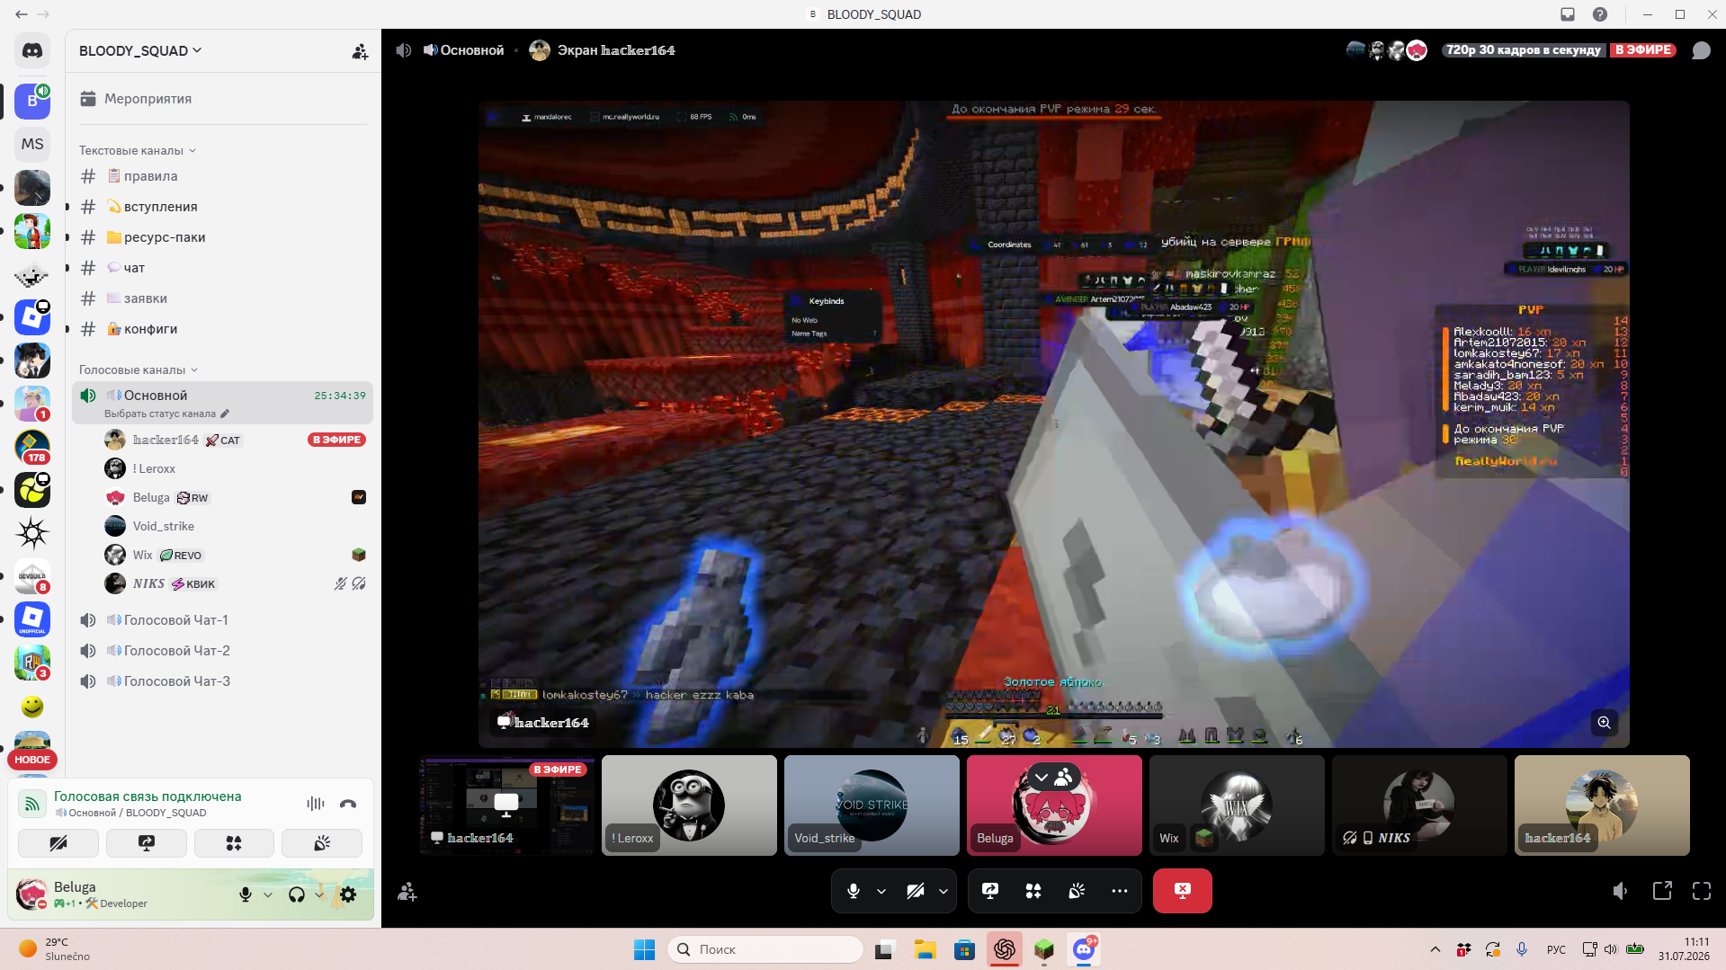This screenshot has height=970, width=1726.
Task: Open the ресурс-паки text channel
Action: 222,237
